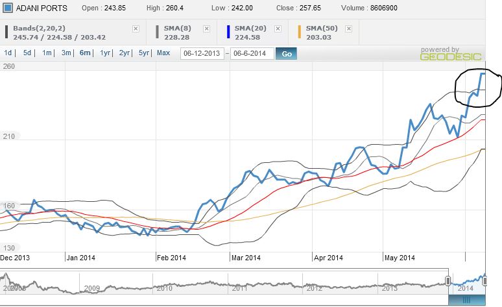This screenshot has height=307, width=502.
Task: Open the powered by GEODESIC link
Action: click(x=451, y=54)
